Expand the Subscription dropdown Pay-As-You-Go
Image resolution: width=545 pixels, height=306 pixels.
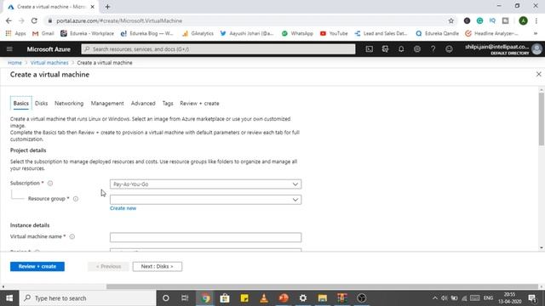[205, 184]
